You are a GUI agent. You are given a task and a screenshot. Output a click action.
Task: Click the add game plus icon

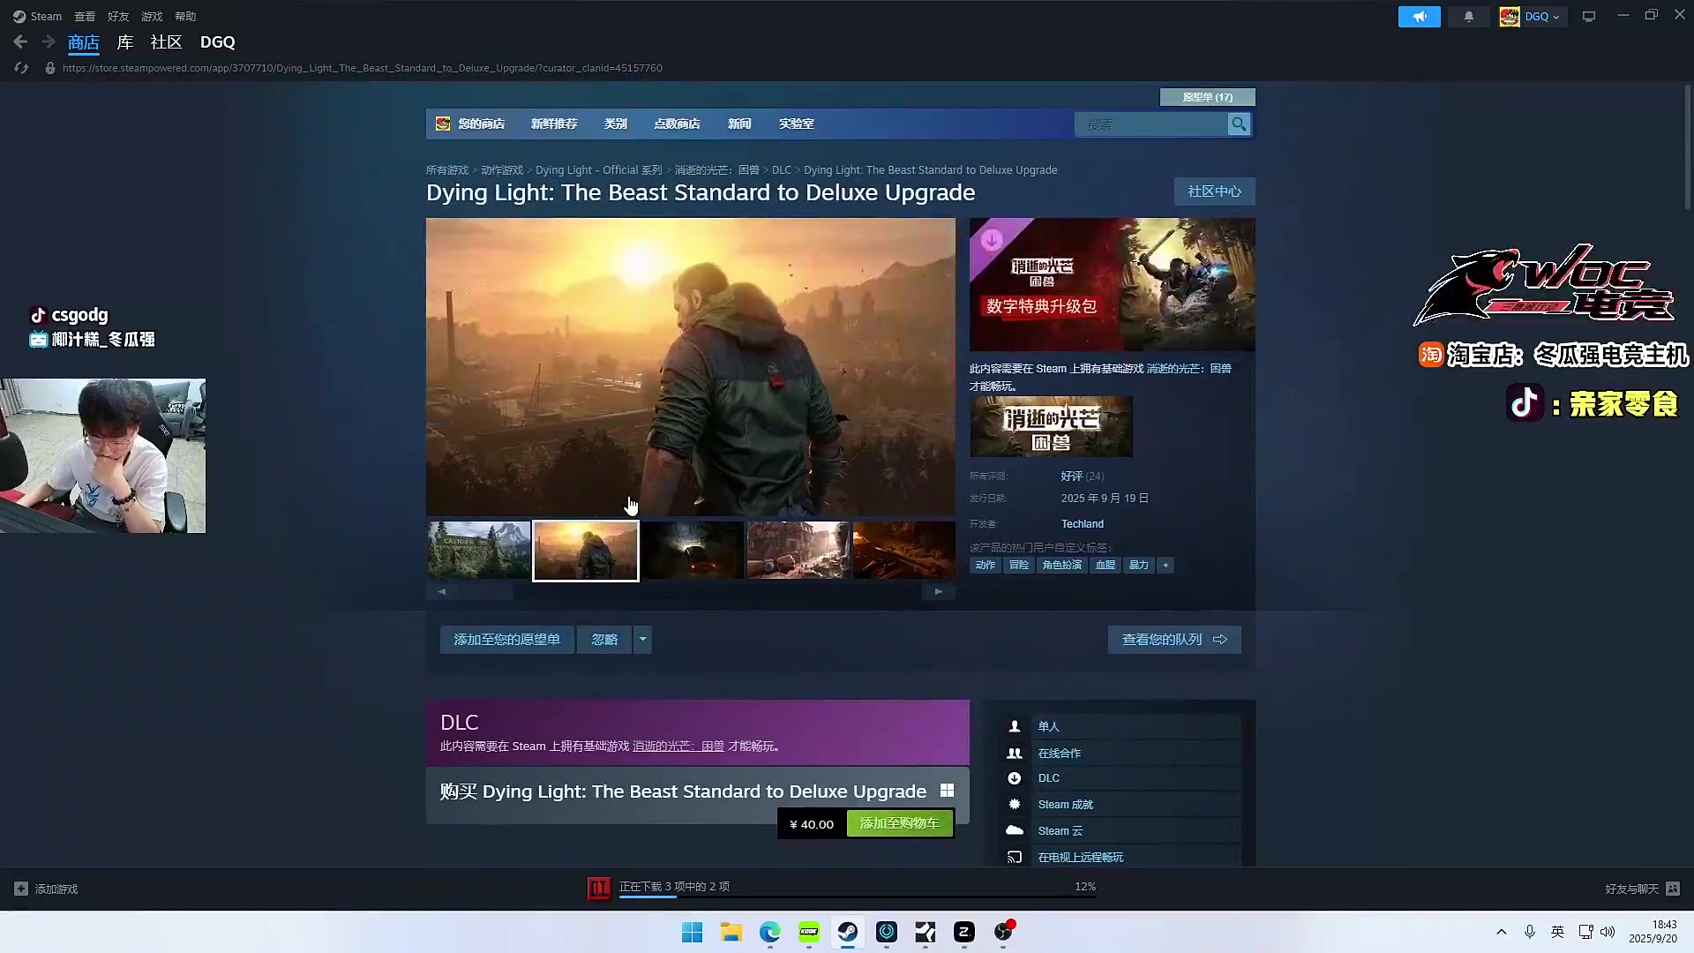pos(21,889)
